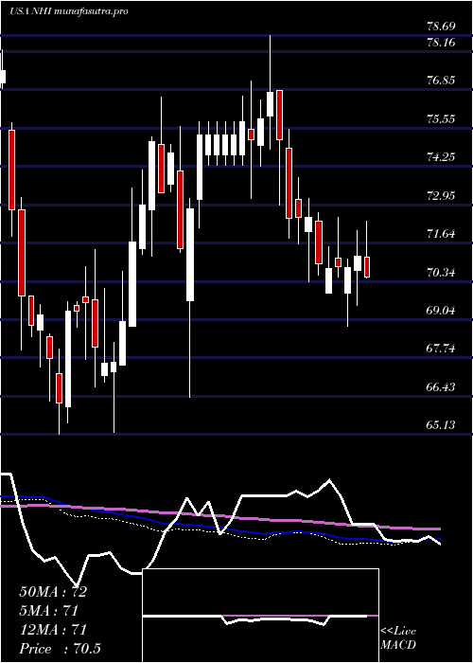Click the 67.74 price level label
473x663 pixels.
pyautogui.click(x=441, y=349)
